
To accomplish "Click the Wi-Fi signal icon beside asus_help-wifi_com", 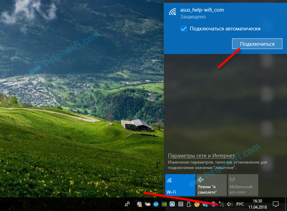I will click(172, 12).
